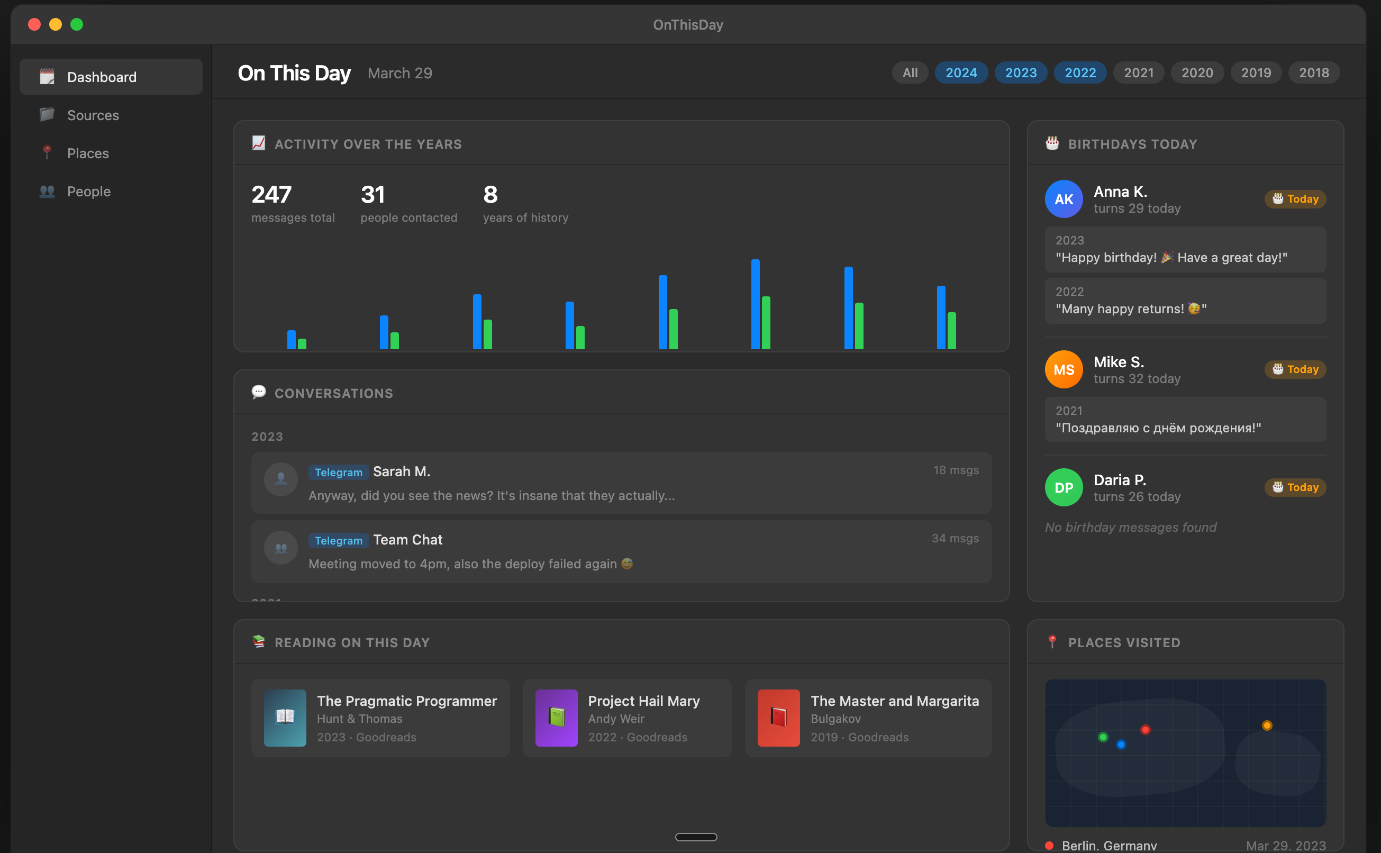Click Daria P.'s green DP avatar

1064,487
